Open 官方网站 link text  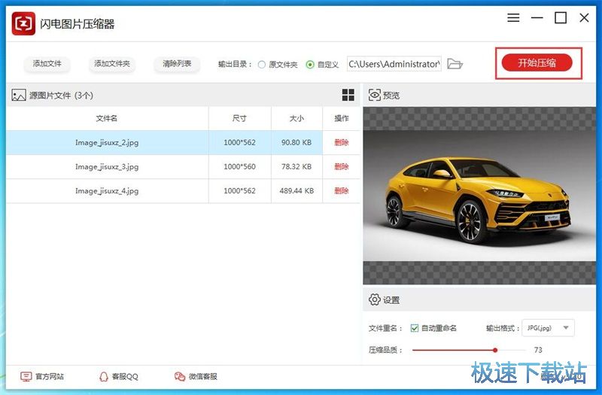pos(50,377)
